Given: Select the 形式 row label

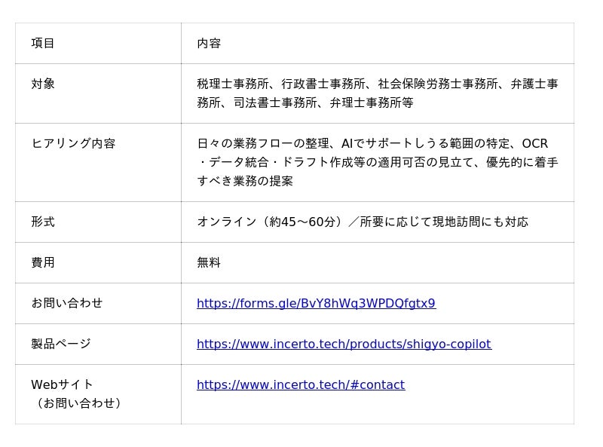Looking at the screenshot, I should [43, 222].
